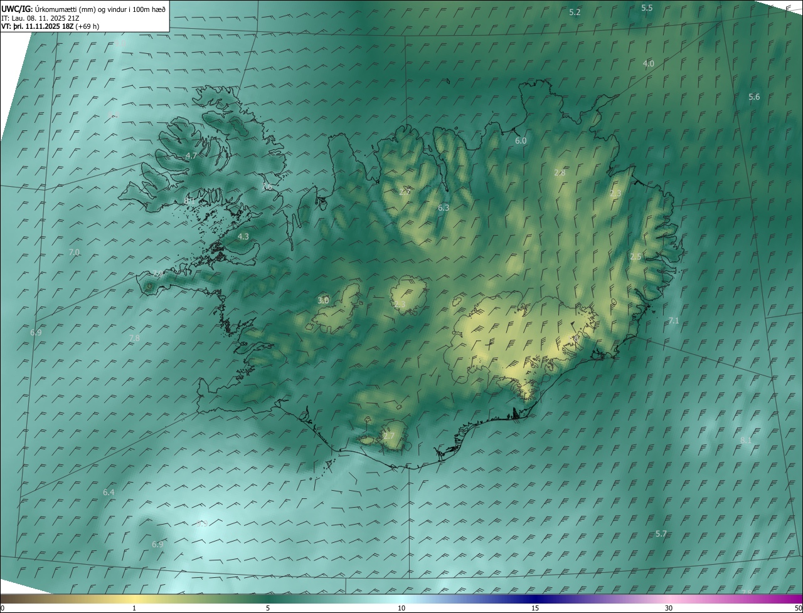Click the 7.6 value label
This screenshot has width=803, height=613.
[267, 187]
